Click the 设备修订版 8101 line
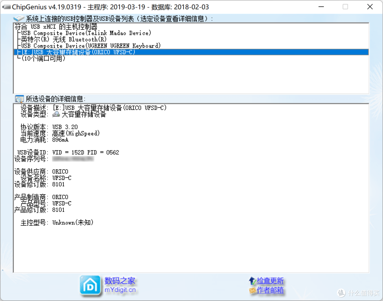Image resolution: width=383 pixels, height=301 pixels. 39,184
